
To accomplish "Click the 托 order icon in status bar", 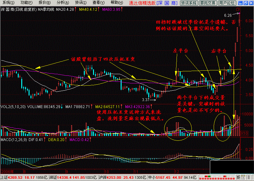I will [238, 177].
